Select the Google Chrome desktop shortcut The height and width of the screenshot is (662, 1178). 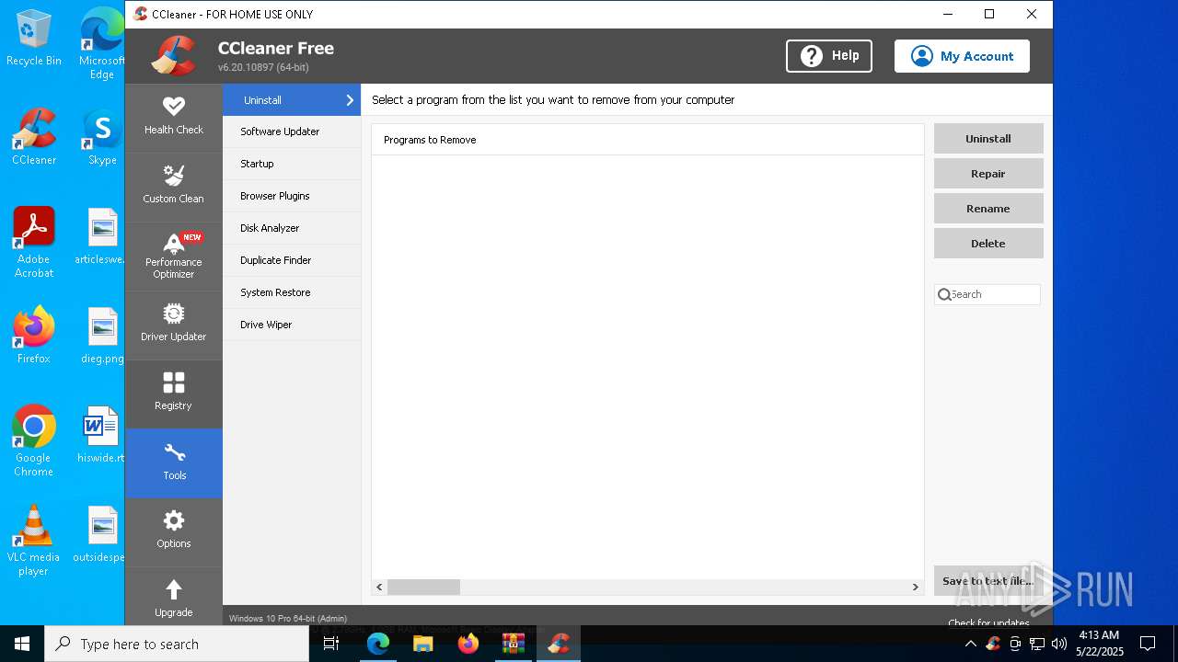(34, 440)
